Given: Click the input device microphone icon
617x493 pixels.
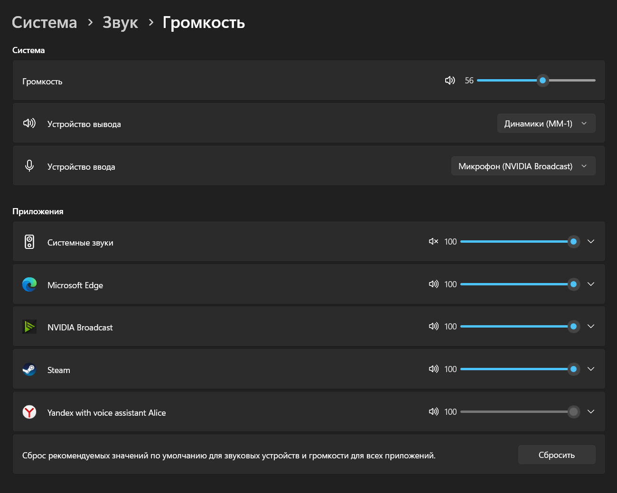Looking at the screenshot, I should tap(29, 166).
